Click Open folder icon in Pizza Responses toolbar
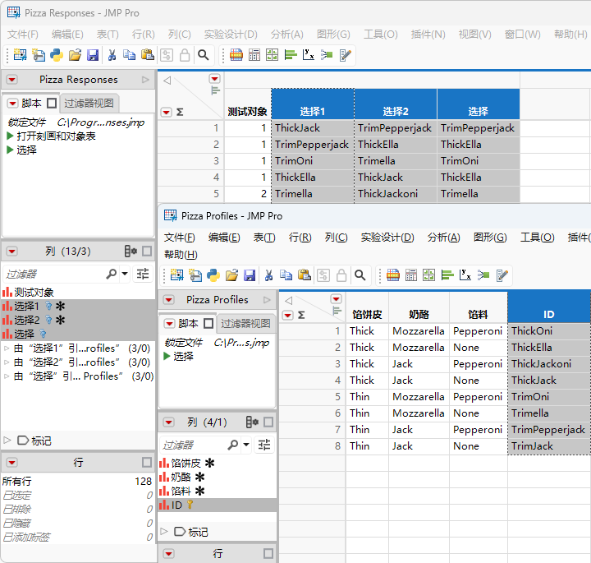Screen dimensions: 591x563 pos(75,55)
